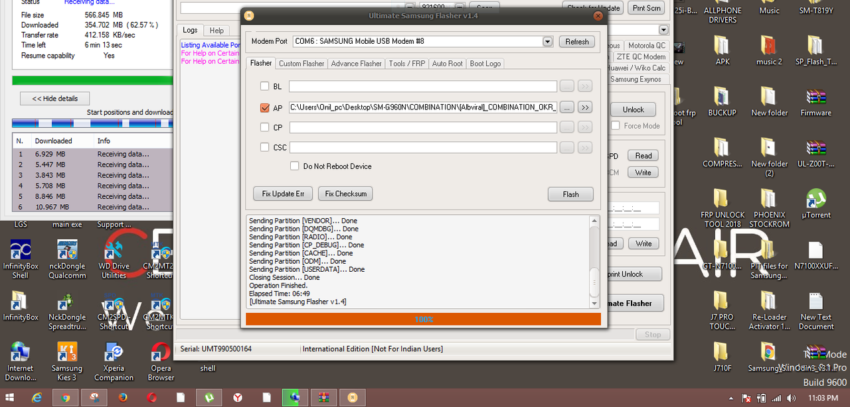Open Internet Explorer from taskbar
The height and width of the screenshot is (407, 850).
click(x=37, y=398)
